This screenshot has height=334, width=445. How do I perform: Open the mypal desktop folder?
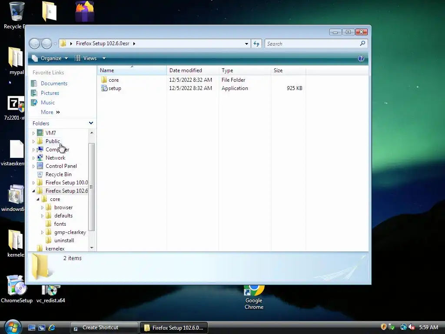coord(16,61)
